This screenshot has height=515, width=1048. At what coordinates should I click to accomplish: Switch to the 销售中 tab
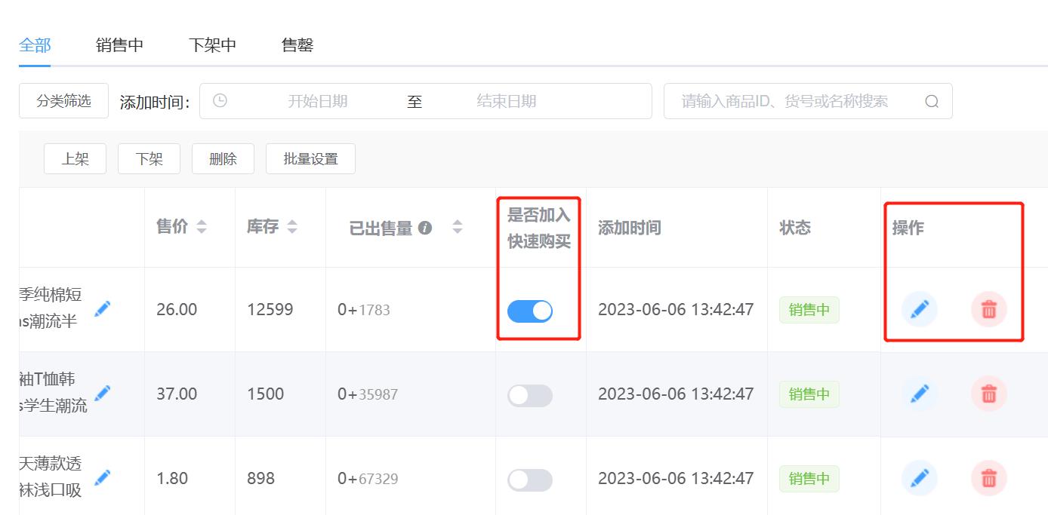coord(119,45)
